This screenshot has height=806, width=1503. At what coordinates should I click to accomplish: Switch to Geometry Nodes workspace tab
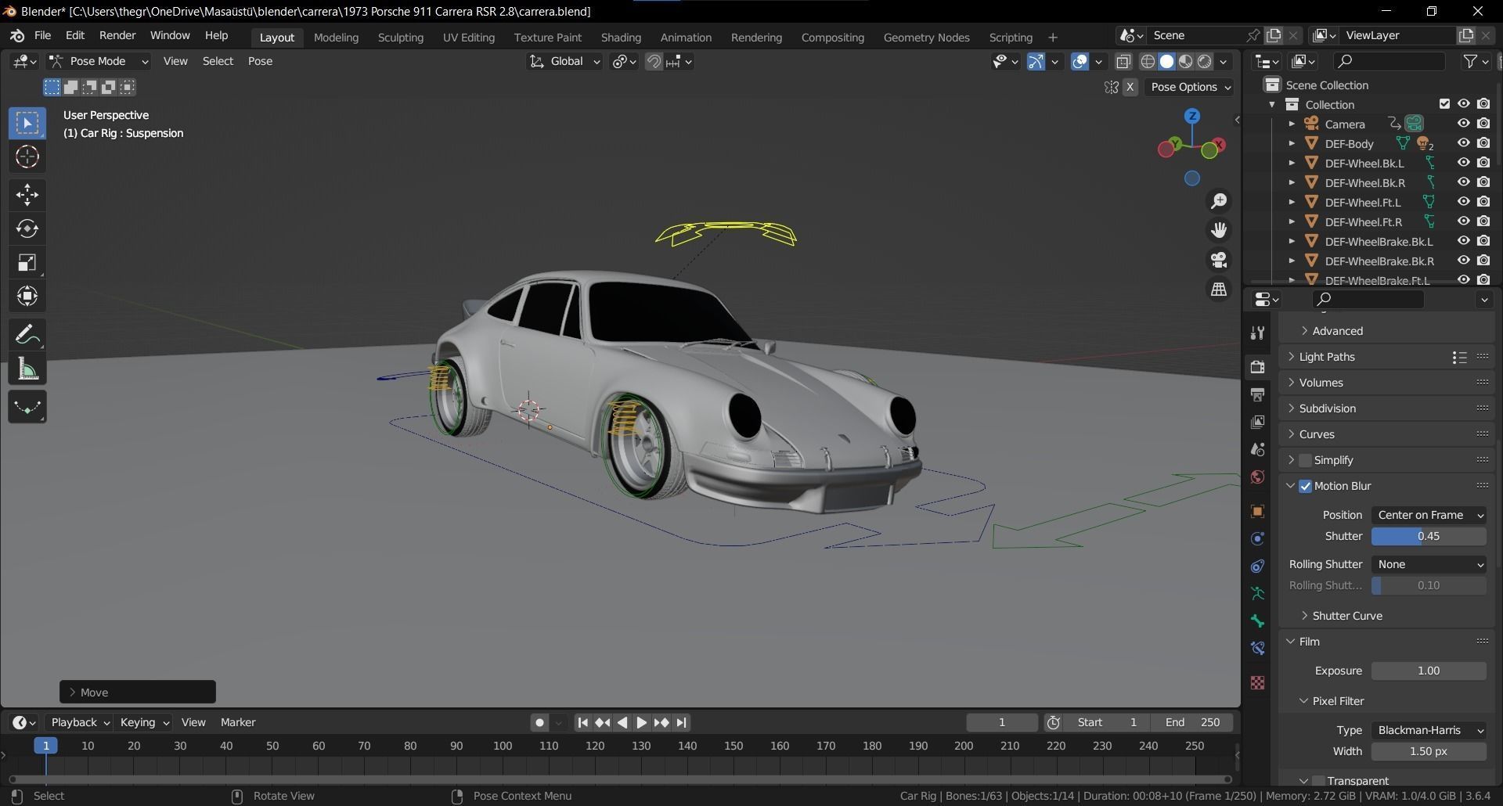point(926,37)
